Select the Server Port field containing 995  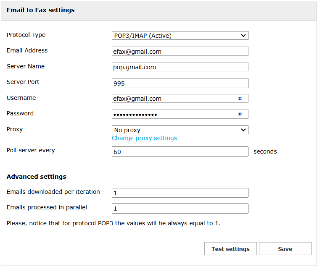point(180,83)
